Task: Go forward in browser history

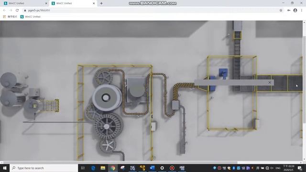Action: (x=11, y=11)
